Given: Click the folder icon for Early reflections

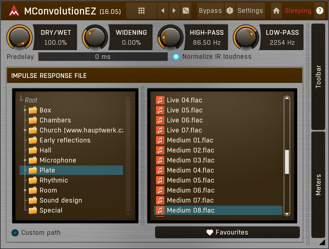Looking at the screenshot, I should pos(33,140).
